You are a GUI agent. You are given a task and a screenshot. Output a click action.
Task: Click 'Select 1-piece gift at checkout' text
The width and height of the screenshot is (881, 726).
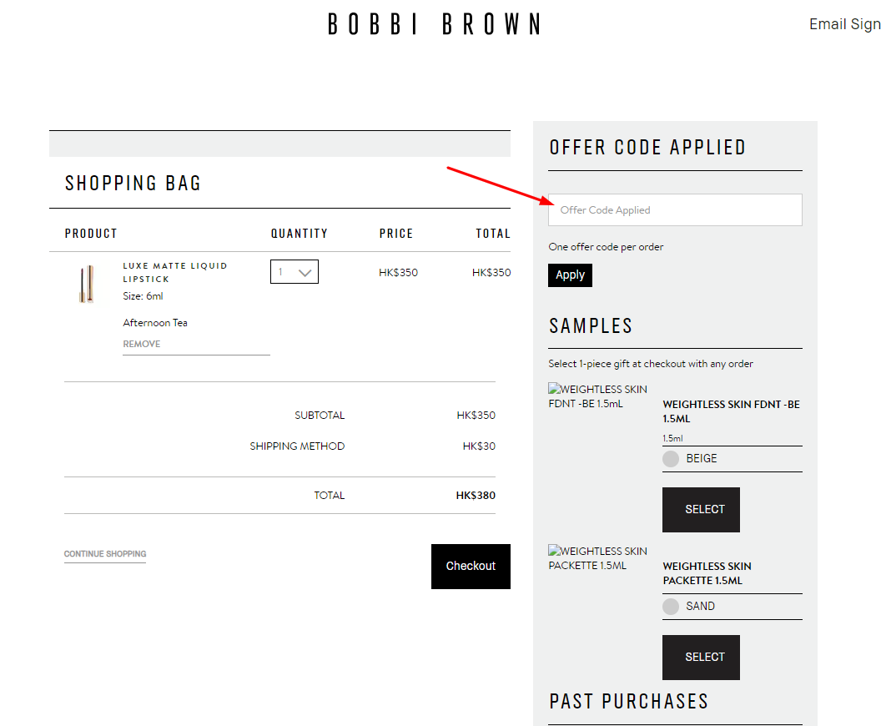651,364
